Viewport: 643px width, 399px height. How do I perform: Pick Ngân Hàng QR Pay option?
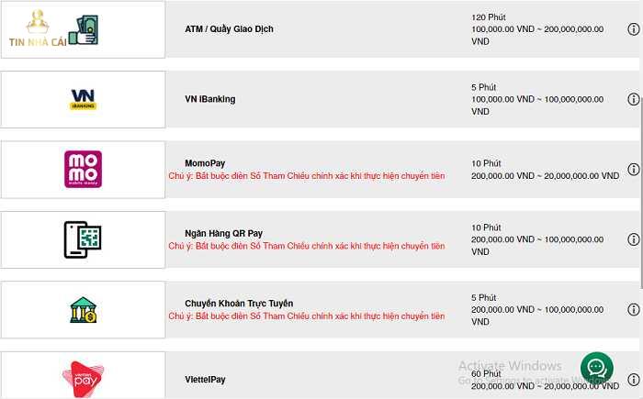223,233
